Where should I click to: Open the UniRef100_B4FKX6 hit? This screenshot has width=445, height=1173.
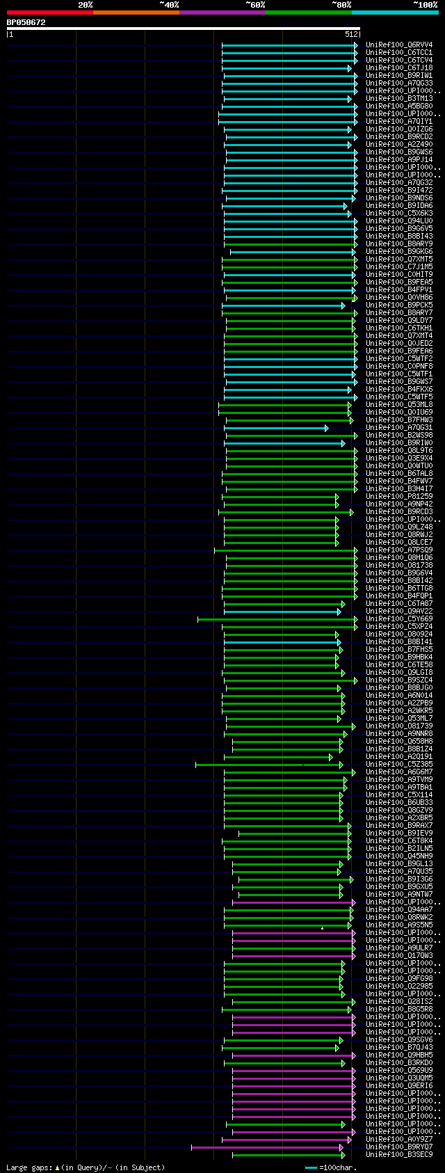399,389
